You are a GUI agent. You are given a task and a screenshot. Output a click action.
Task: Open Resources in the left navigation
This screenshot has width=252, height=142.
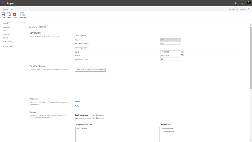tap(6, 34)
